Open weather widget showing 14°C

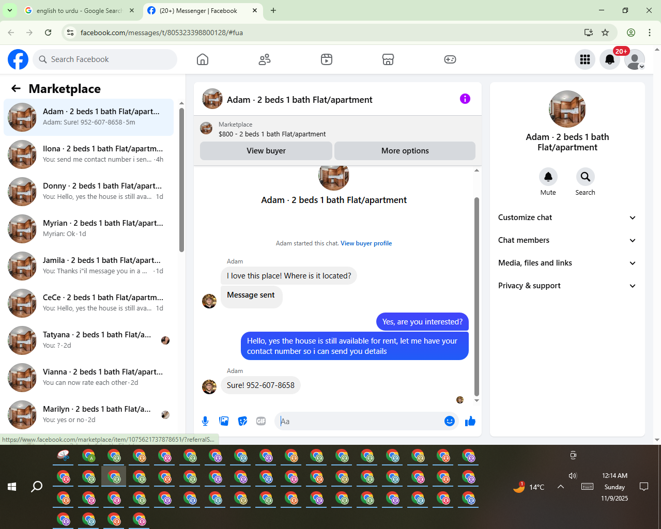coord(529,487)
